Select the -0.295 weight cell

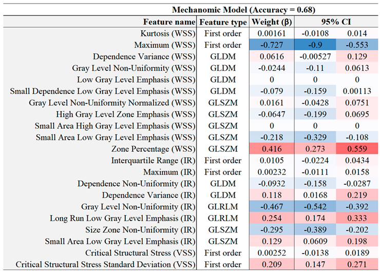pos(271,229)
